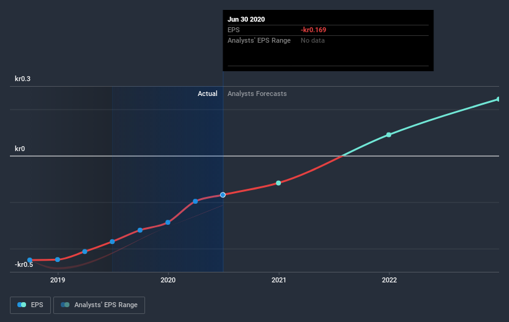Click the 'Analysts Forecasts' label
Image resolution: width=509 pixels, height=322 pixels.
click(257, 94)
